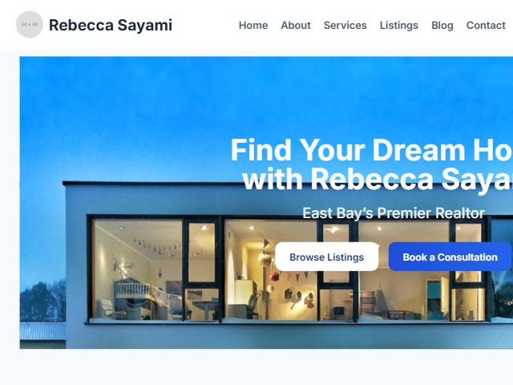Open the Blog nav link

(x=442, y=25)
